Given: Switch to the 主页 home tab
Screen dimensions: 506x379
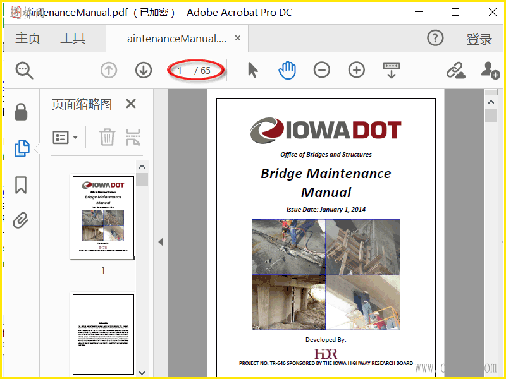Looking at the screenshot, I should pyautogui.click(x=28, y=38).
